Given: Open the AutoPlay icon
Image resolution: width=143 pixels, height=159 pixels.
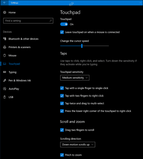Looking at the screenshot, I should 5,89.
